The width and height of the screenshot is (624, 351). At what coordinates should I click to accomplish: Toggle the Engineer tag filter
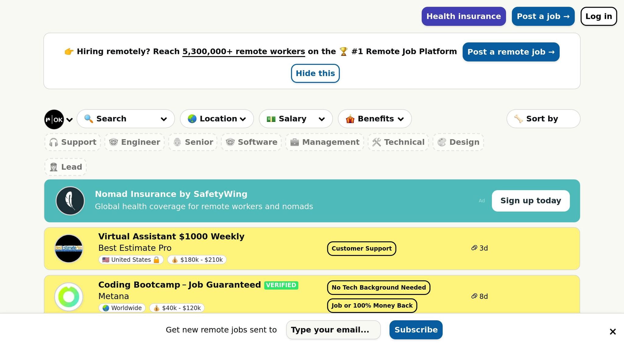click(135, 142)
